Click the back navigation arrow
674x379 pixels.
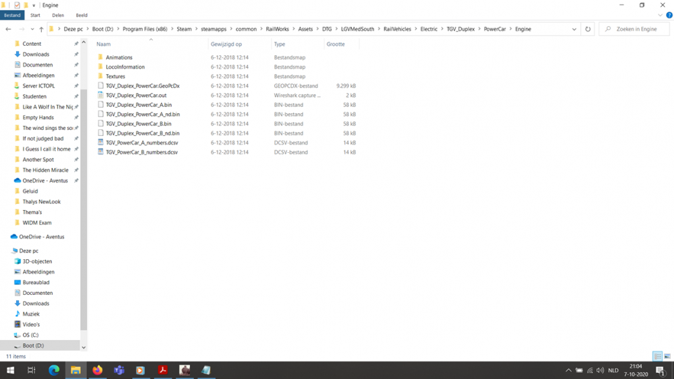[8, 29]
